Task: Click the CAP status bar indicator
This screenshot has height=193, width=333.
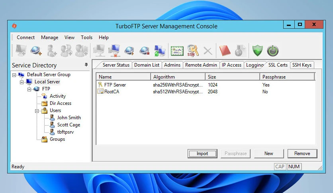Action: tap(280, 167)
